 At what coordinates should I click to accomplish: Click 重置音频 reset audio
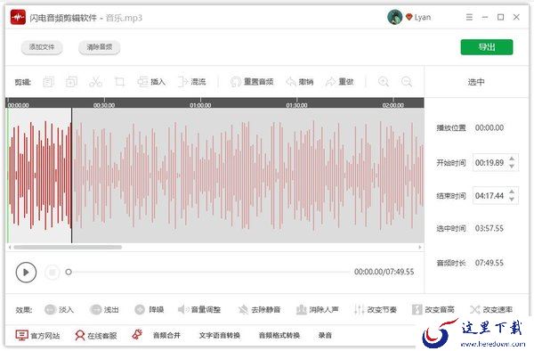click(252, 82)
